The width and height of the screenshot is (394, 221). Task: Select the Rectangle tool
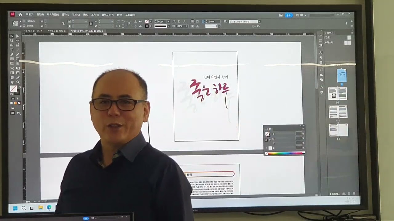17,59
